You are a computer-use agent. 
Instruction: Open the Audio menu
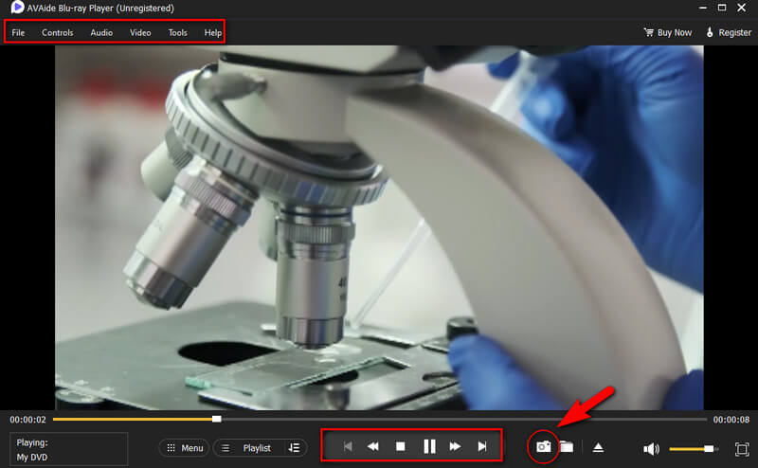tap(101, 32)
